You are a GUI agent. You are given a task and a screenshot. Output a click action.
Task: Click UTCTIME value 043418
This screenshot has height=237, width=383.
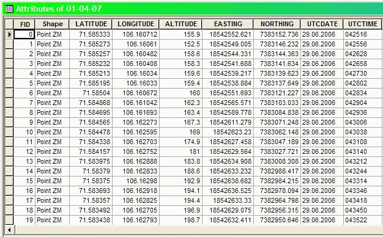(356, 200)
